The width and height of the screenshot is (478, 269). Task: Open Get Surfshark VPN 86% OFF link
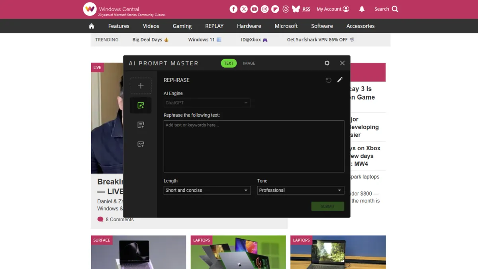321,40
